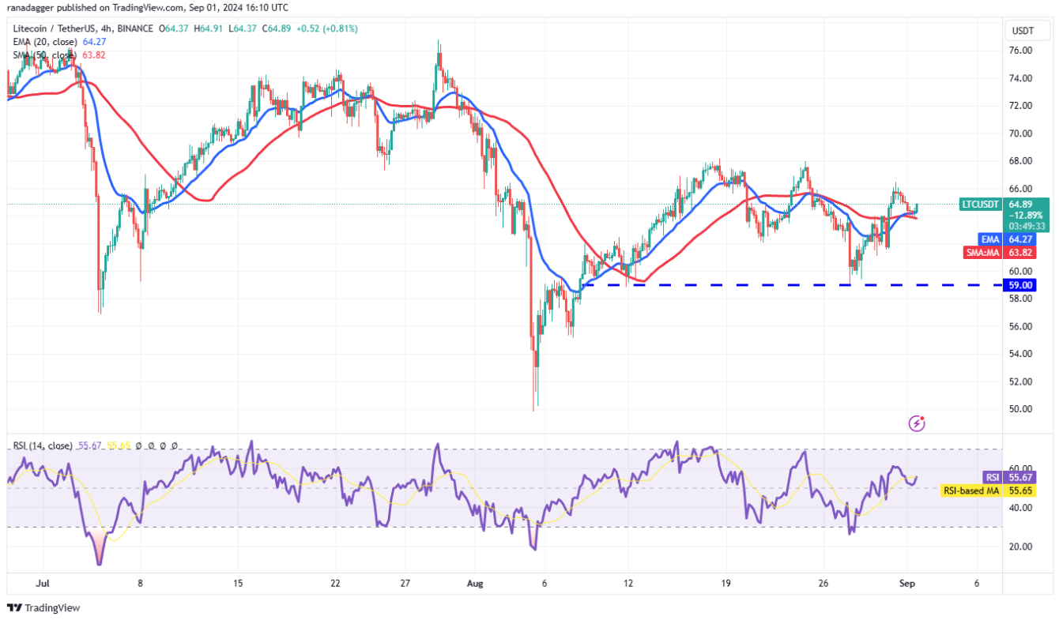Click the blue 59.00 support level tag
The height and width of the screenshot is (620, 1059).
click(1019, 285)
